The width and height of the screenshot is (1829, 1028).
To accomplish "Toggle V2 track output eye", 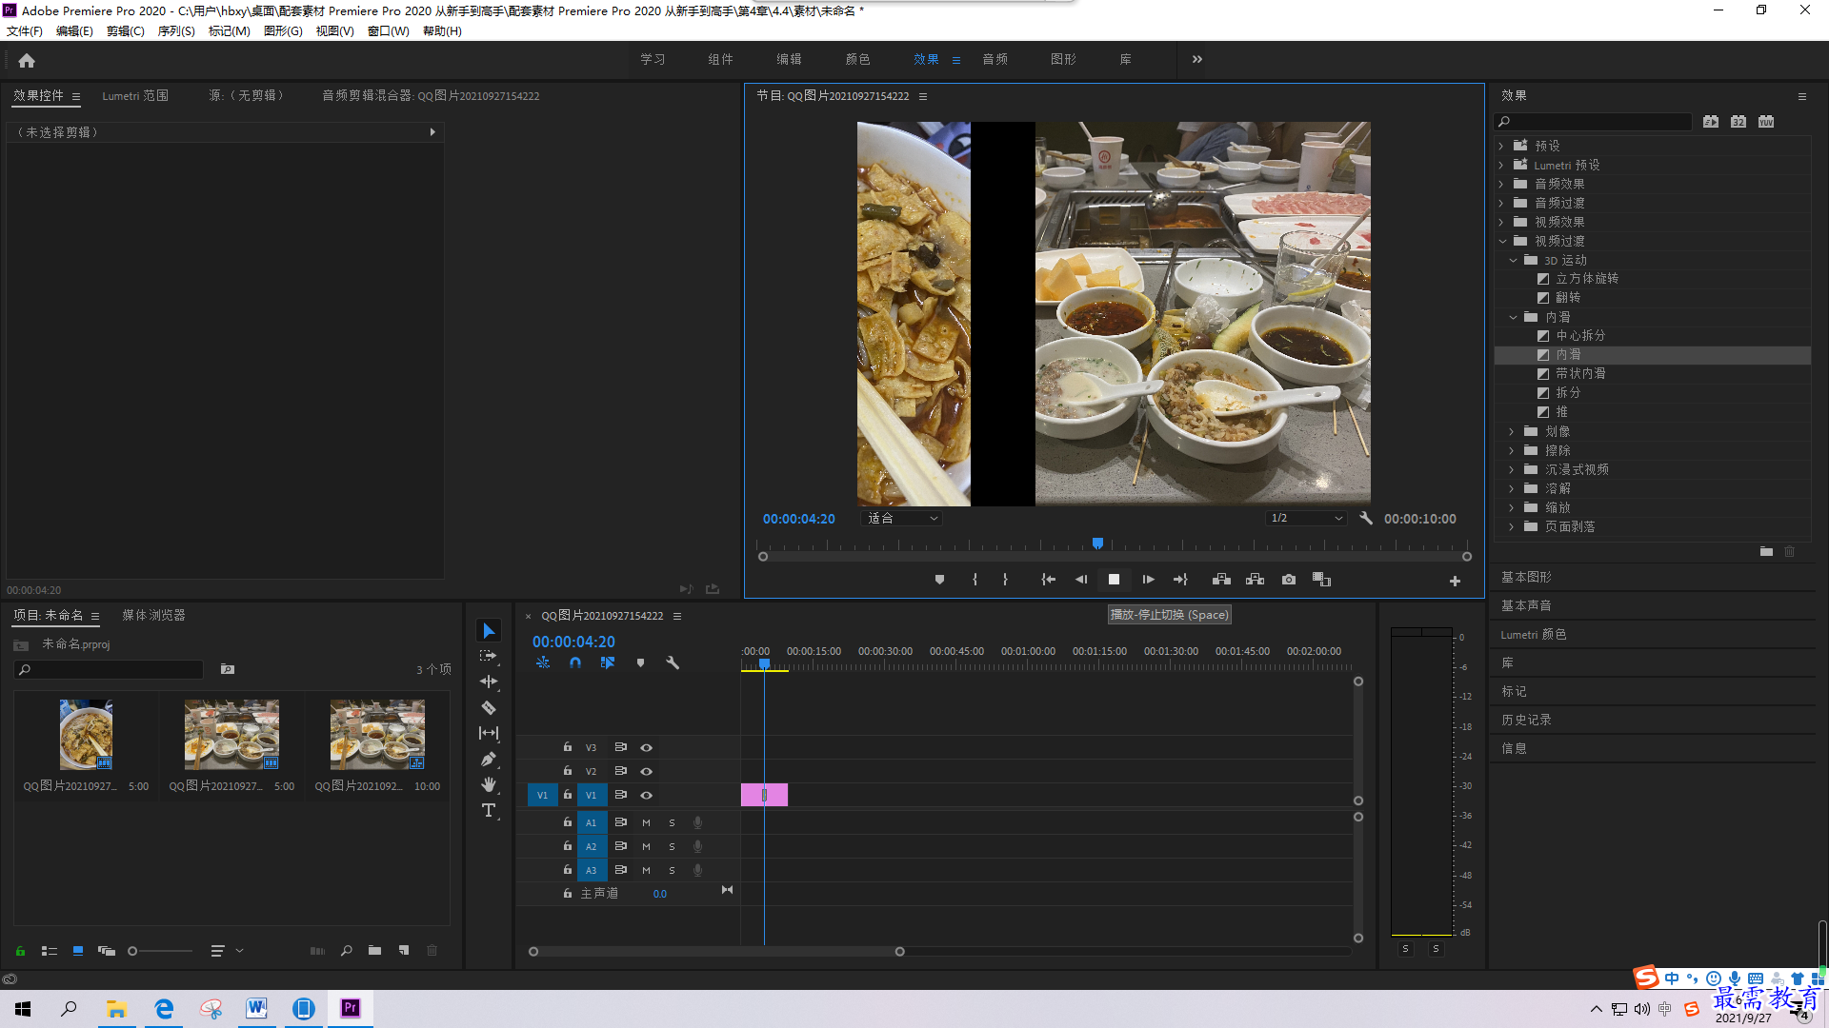I will [x=646, y=771].
